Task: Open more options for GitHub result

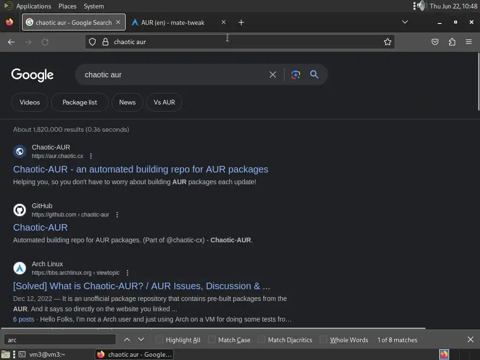Action: pyautogui.click(x=117, y=215)
